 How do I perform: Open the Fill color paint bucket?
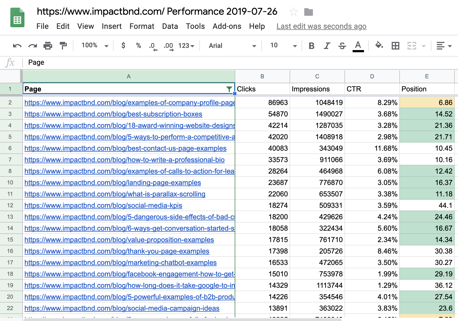379,45
